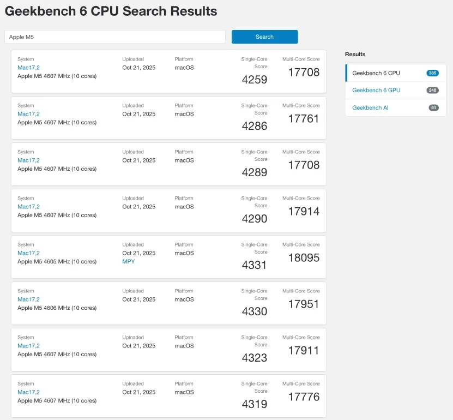Open the Geekbench 6 GPU results
Screen dimensions: 453x420
pos(376,90)
